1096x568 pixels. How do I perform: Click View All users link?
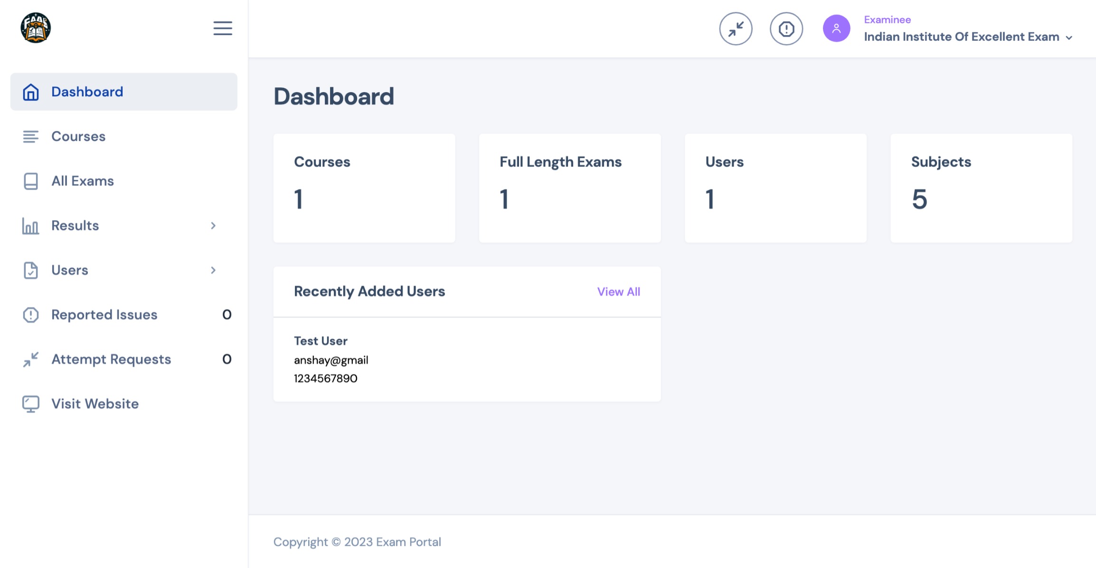pyautogui.click(x=618, y=292)
